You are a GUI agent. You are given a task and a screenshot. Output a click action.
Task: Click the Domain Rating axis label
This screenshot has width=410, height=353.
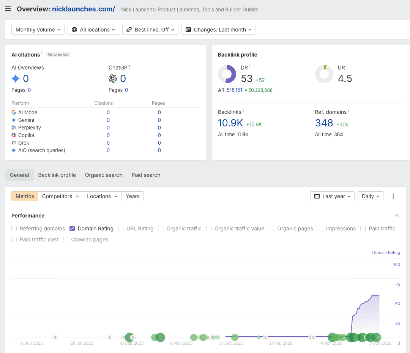pyautogui.click(x=386, y=252)
